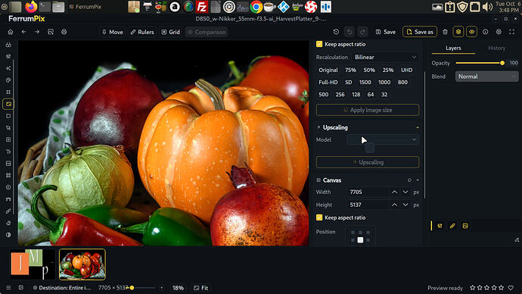Click the Save button
The image size is (522, 294).
click(386, 32)
